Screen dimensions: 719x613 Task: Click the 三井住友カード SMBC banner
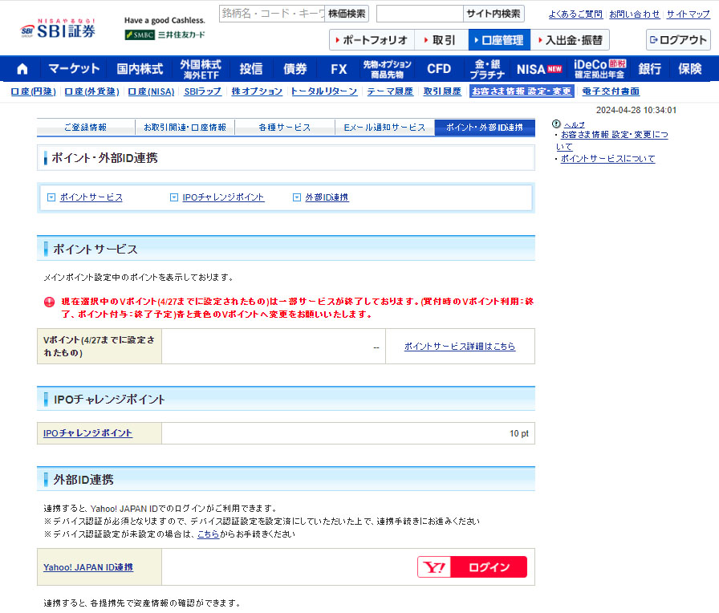click(165, 35)
